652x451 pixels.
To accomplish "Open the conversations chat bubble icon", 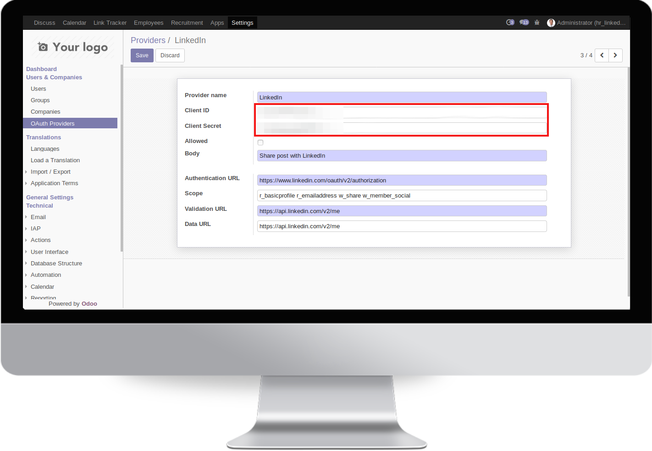I will pos(524,22).
